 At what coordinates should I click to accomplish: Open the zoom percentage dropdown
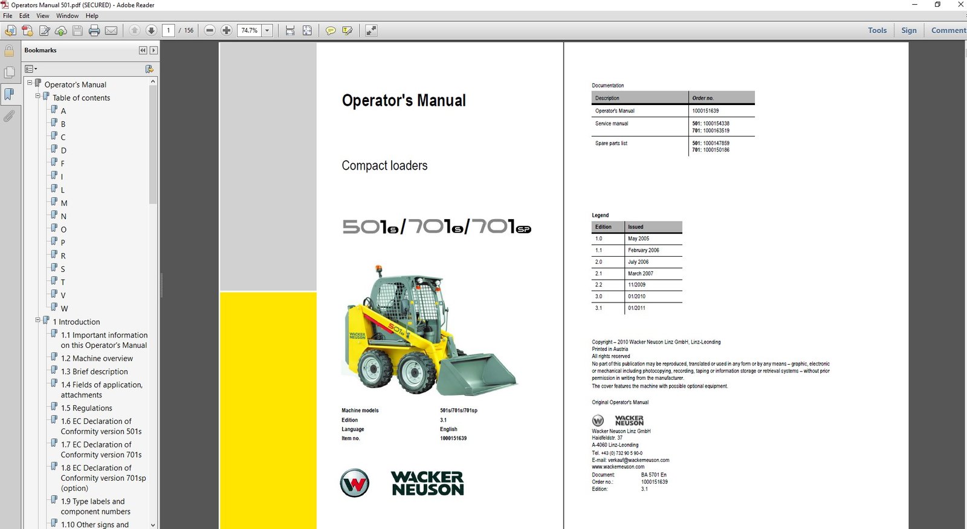[x=267, y=31]
